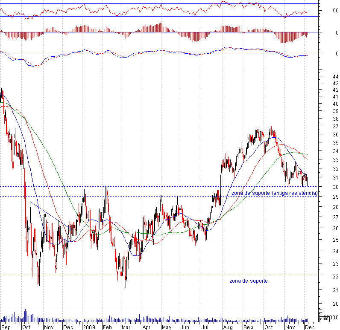This screenshot has height=330, width=340.
Task: Click price axis label 24
Action: (x=336, y=252)
